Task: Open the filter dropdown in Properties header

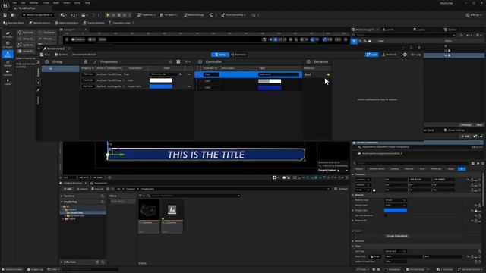Action: [188, 61]
